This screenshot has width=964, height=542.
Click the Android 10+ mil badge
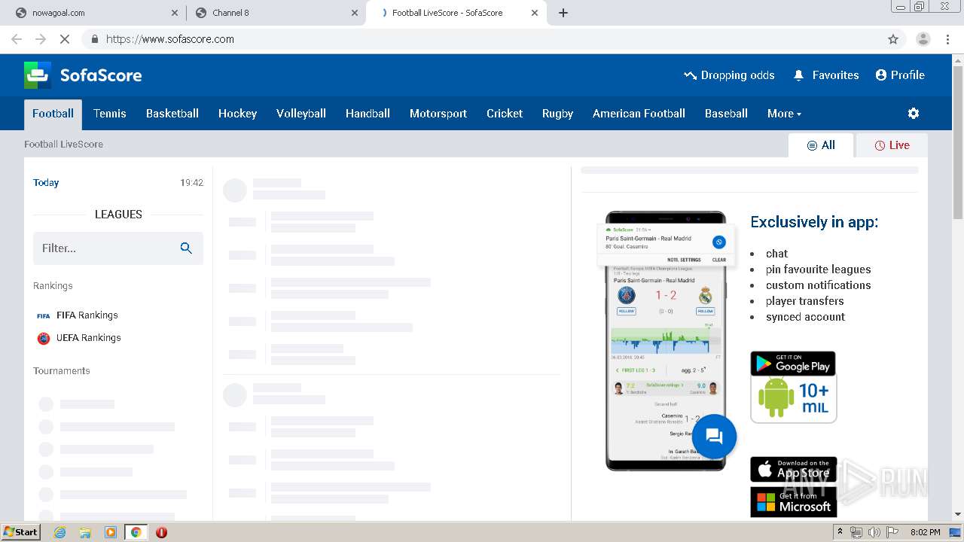[x=794, y=399]
